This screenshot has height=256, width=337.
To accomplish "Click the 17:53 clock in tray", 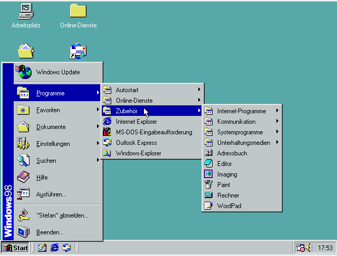I will pyautogui.click(x=325, y=248).
